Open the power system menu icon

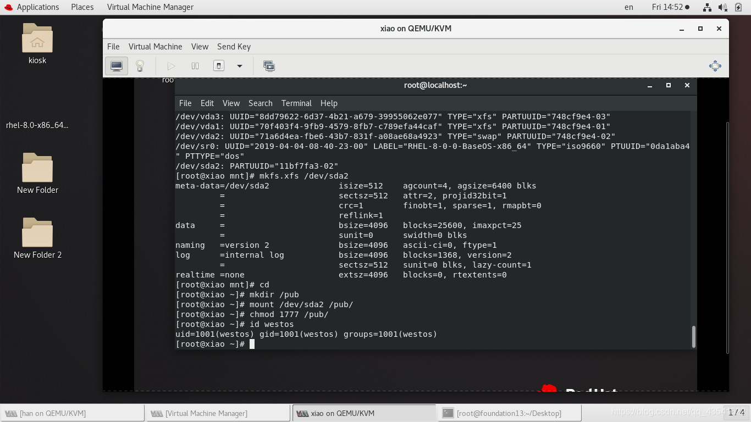tap(738, 7)
